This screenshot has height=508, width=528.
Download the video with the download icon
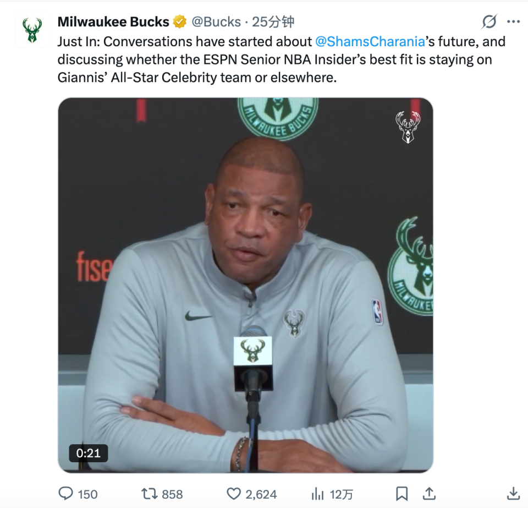(x=513, y=493)
